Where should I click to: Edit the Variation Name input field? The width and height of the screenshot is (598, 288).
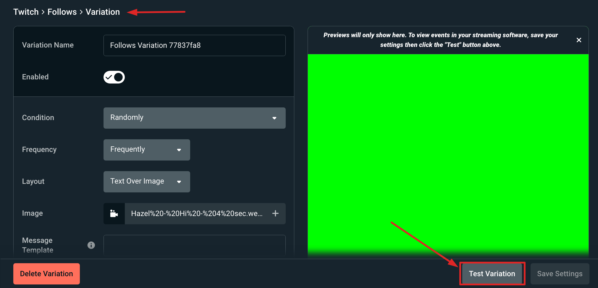(194, 45)
